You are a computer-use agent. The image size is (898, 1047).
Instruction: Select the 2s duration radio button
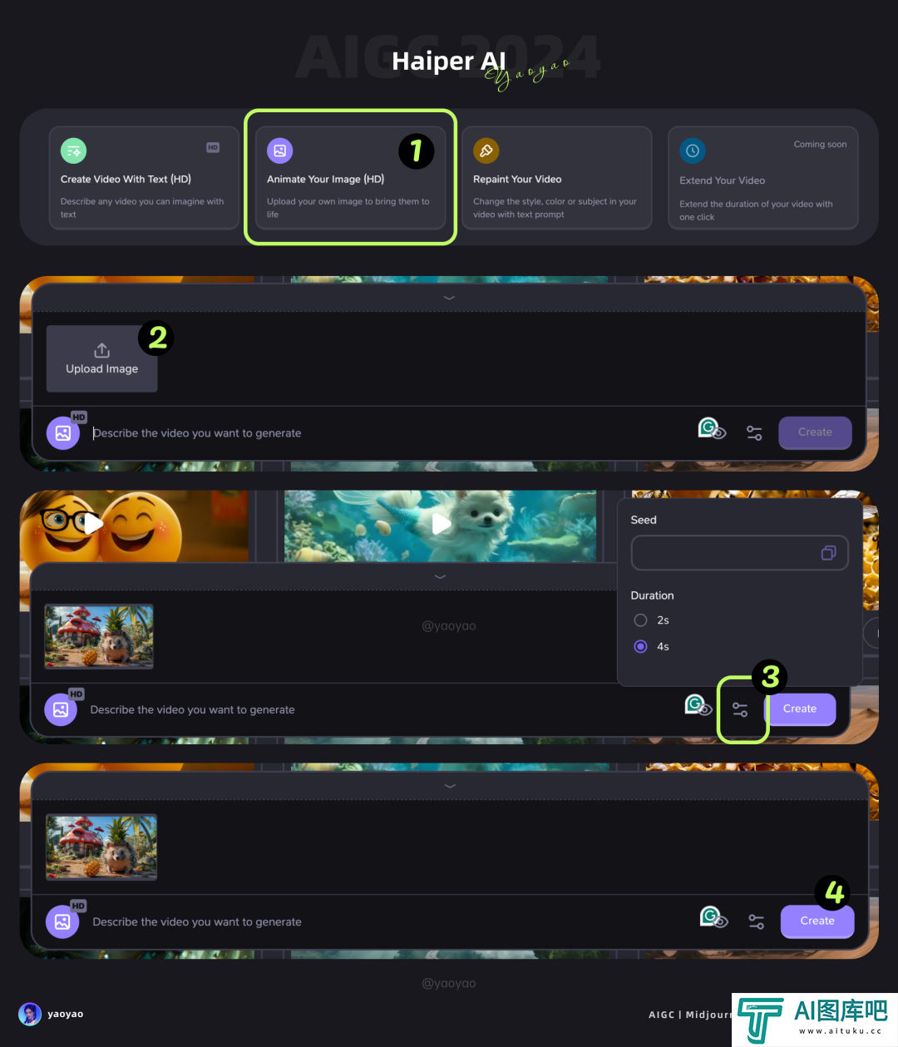tap(640, 620)
